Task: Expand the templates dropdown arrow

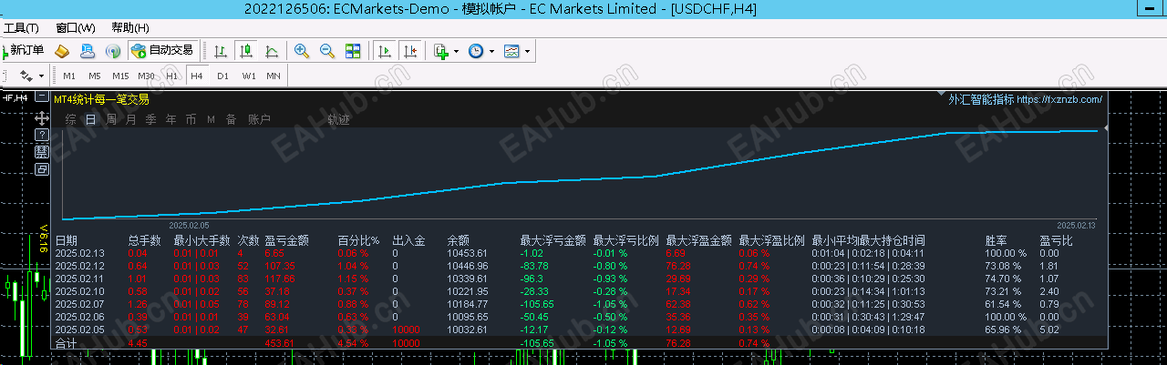Action: [527, 51]
